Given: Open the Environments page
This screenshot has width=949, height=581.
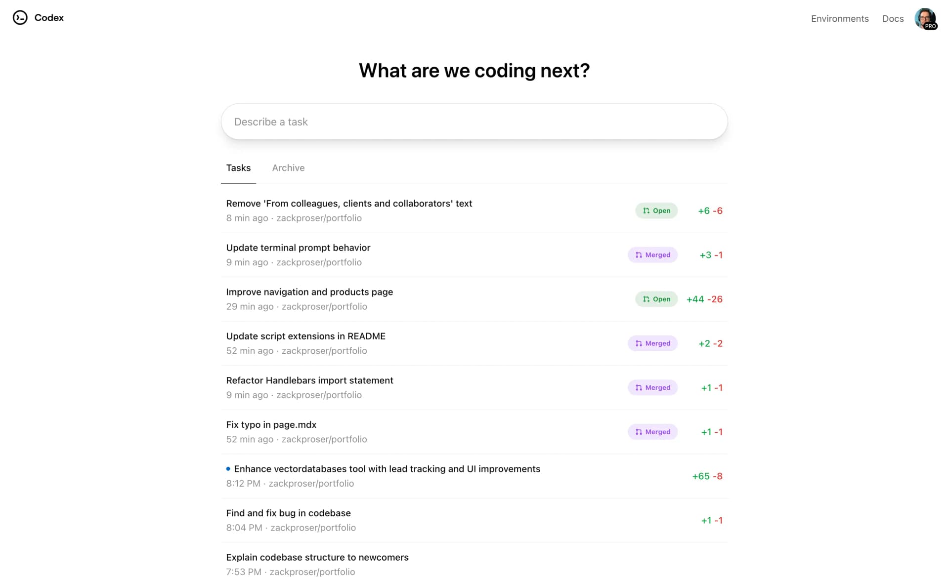Looking at the screenshot, I should [839, 18].
